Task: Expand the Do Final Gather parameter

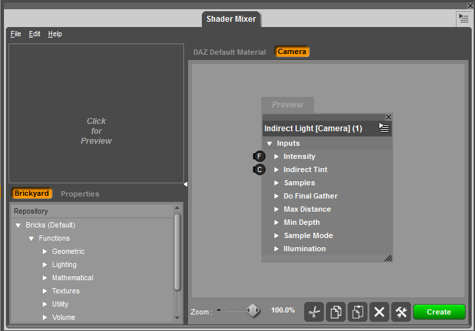Action: click(x=276, y=196)
